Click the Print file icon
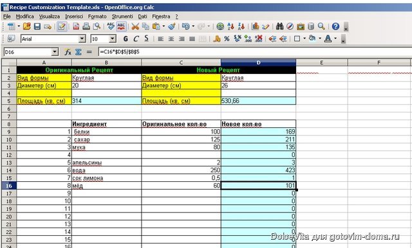 pos(86,26)
